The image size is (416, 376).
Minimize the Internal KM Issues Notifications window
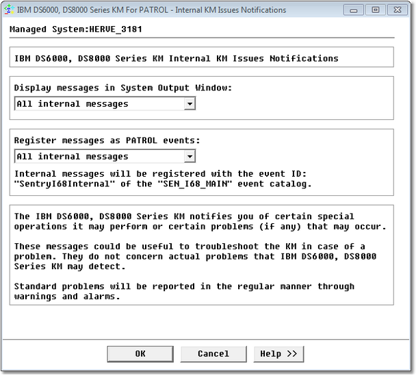pos(354,10)
